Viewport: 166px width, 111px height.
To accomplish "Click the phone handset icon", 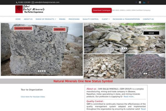I will [x=17, y=2].
